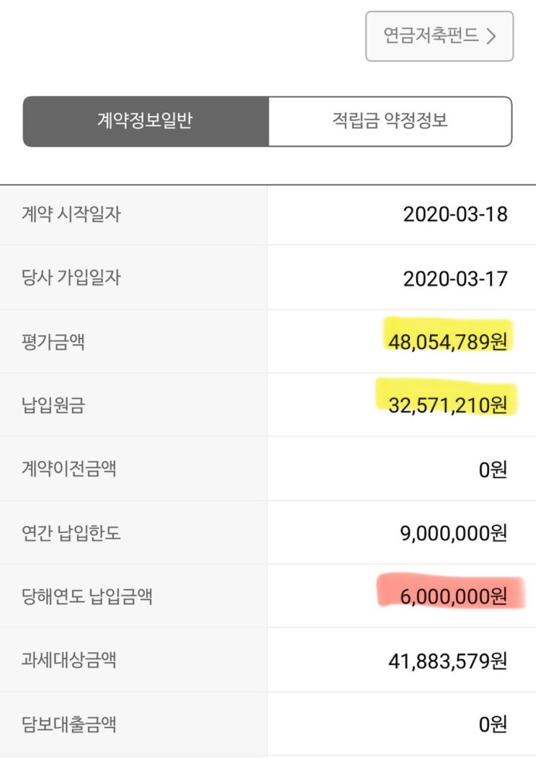Select the 계약 시작일자 row label

[71, 214]
